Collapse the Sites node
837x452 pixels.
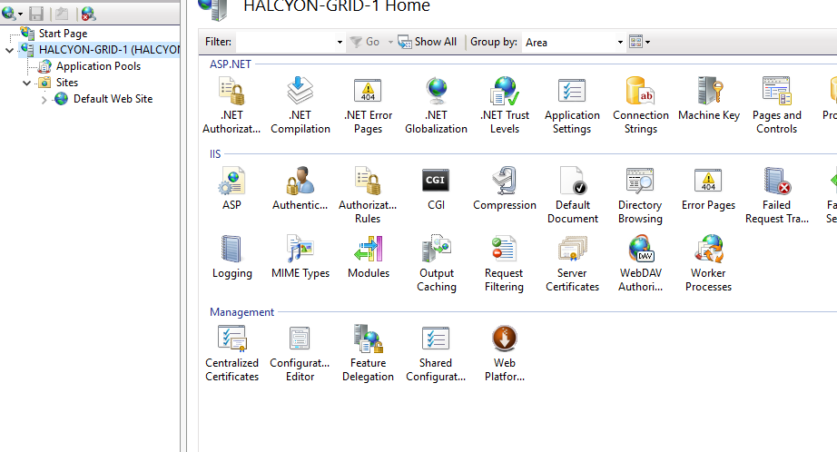[x=26, y=83]
